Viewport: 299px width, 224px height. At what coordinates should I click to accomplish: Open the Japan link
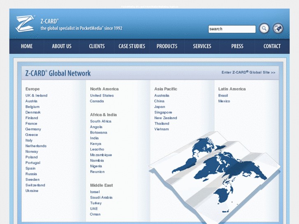(160, 107)
